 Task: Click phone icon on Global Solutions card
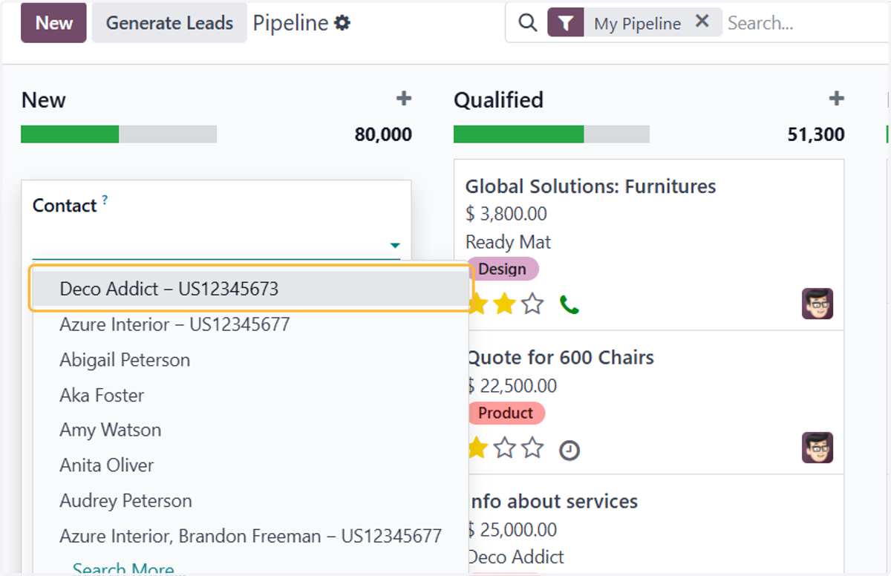pyautogui.click(x=569, y=304)
